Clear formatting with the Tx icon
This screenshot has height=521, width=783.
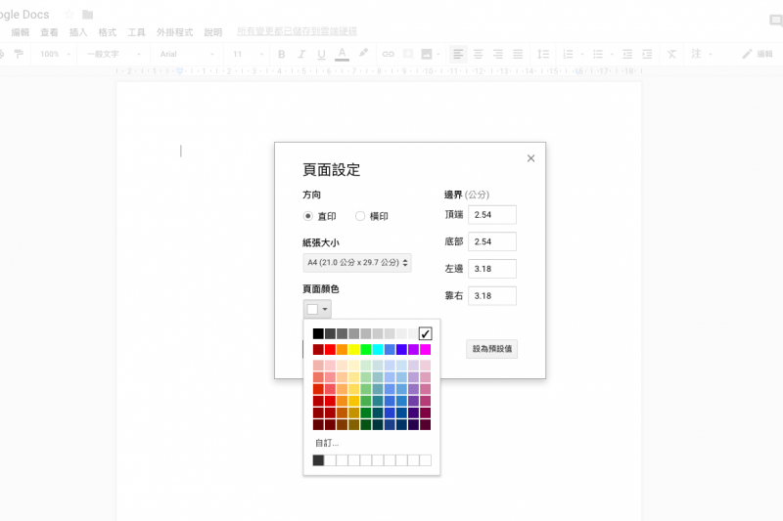click(x=672, y=54)
